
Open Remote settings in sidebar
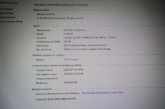[x=7, y=13]
